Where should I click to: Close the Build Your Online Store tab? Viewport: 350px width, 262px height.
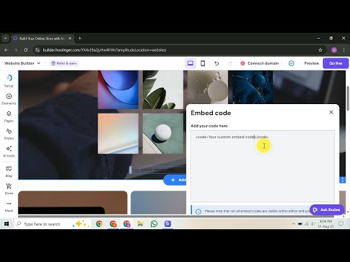70,39
